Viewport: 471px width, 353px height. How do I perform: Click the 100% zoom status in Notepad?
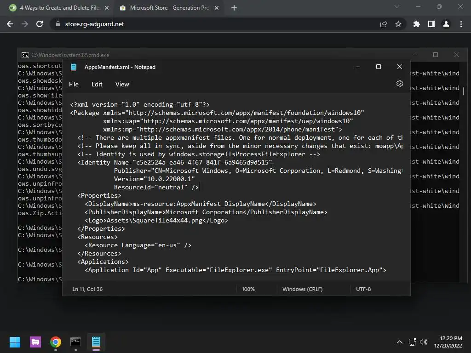pyautogui.click(x=248, y=289)
